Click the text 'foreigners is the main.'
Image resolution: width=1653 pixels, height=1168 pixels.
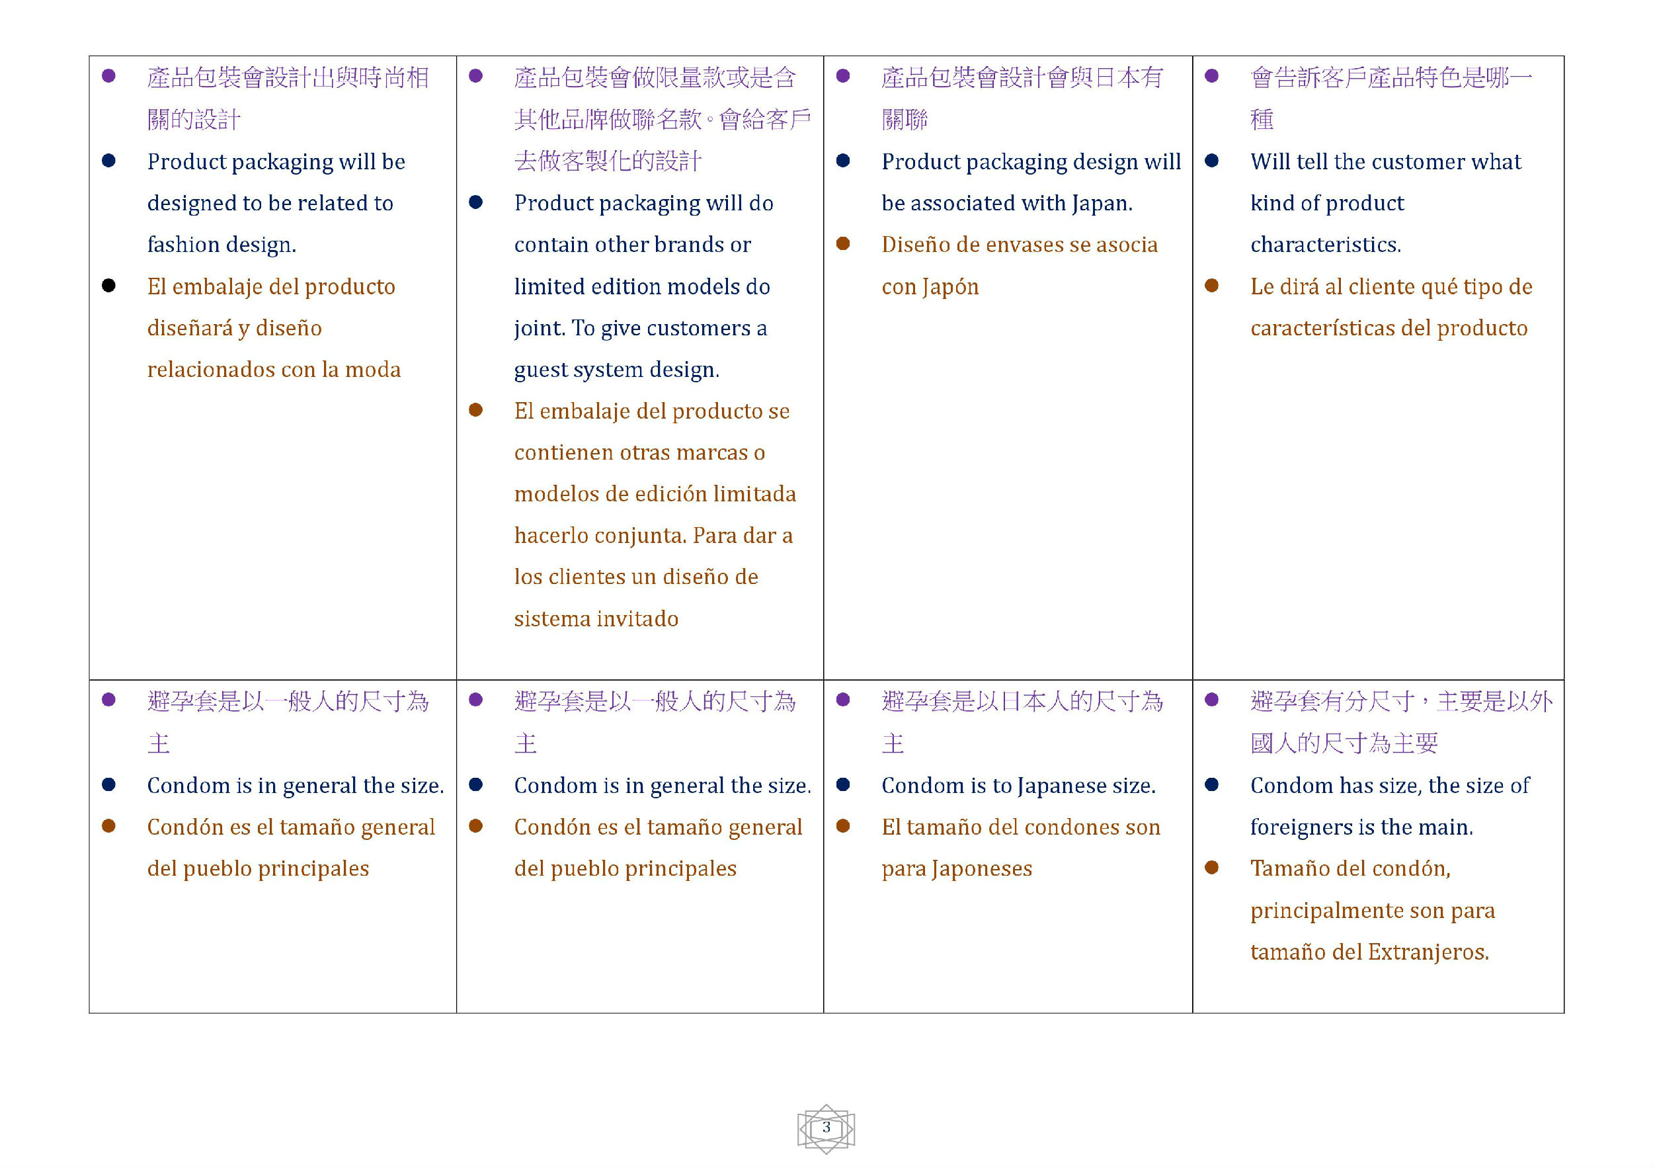point(1361,827)
